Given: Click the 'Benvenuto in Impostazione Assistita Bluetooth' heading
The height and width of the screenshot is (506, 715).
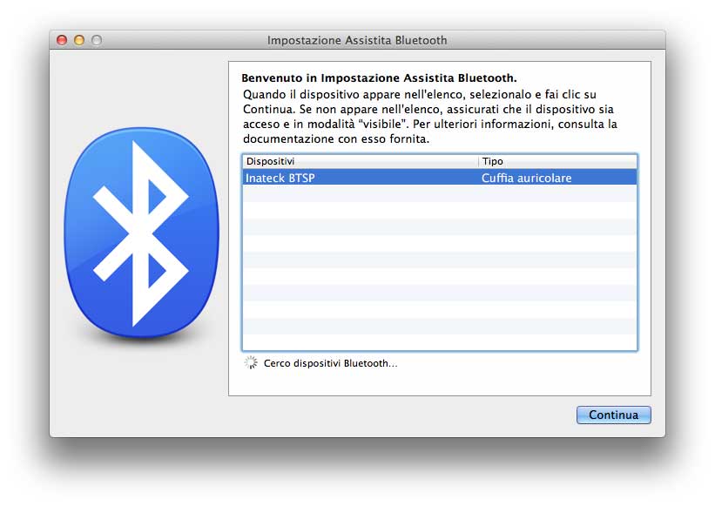Looking at the screenshot, I should point(379,78).
